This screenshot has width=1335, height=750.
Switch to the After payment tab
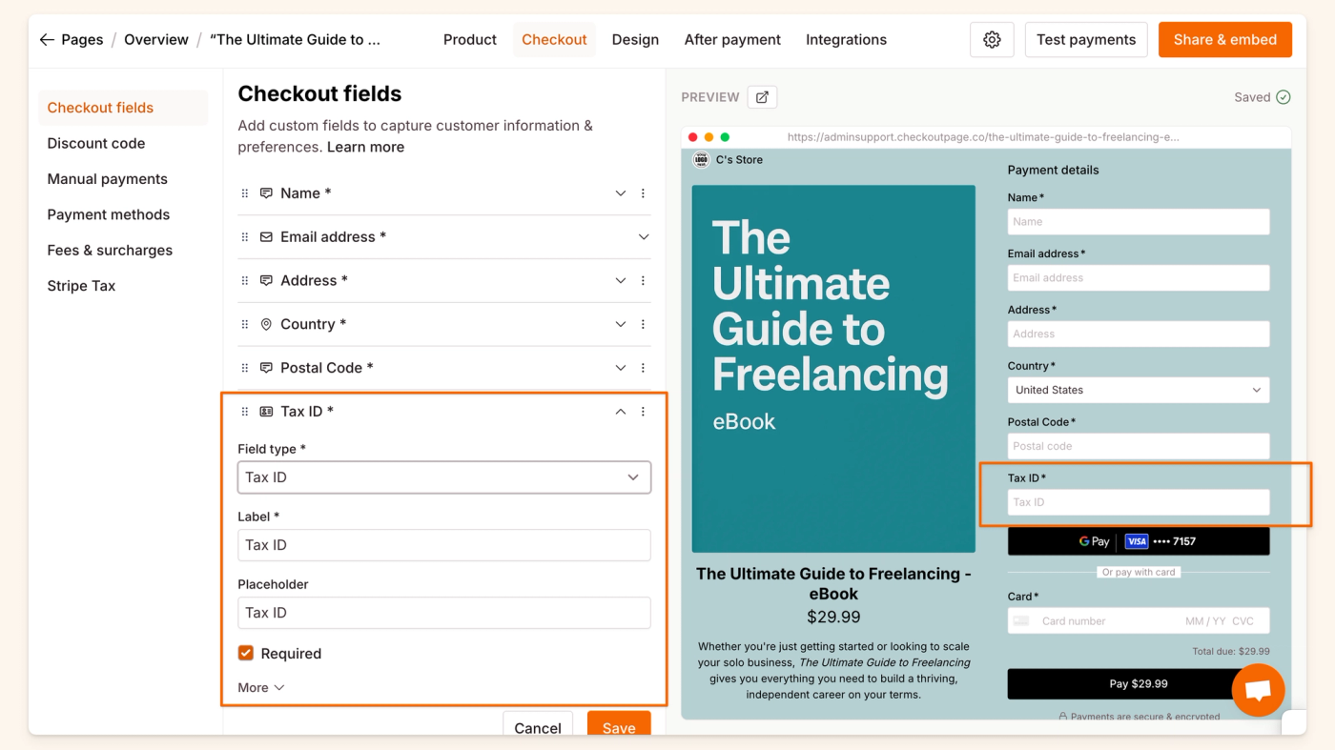(732, 40)
